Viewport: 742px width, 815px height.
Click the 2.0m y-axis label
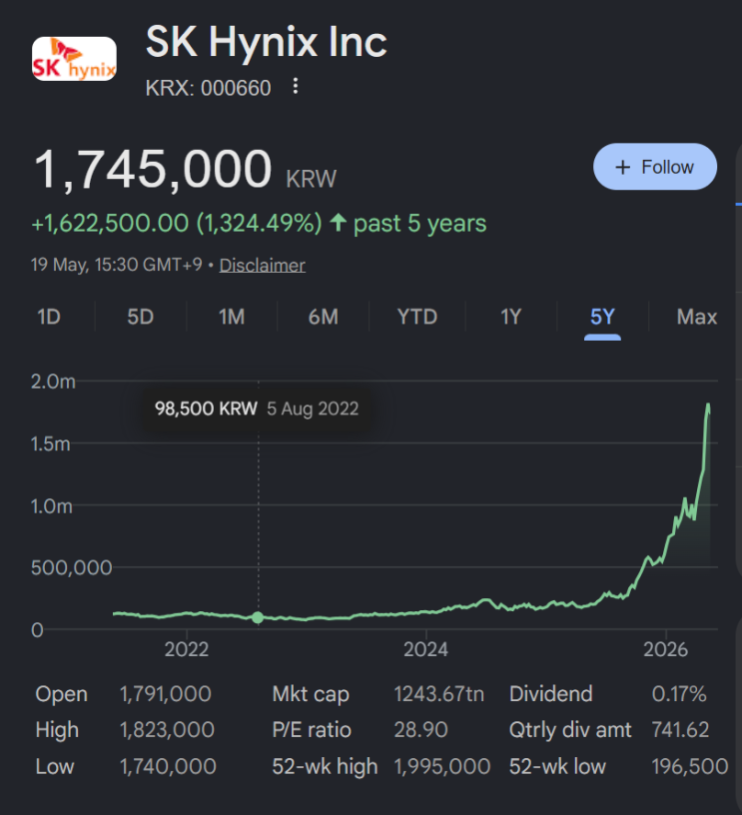pyautogui.click(x=53, y=382)
